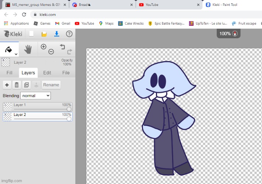Open the Fruit escape bookmark
Image resolution: width=262 pixels, height=184 pixels.
pyautogui.click(x=244, y=24)
